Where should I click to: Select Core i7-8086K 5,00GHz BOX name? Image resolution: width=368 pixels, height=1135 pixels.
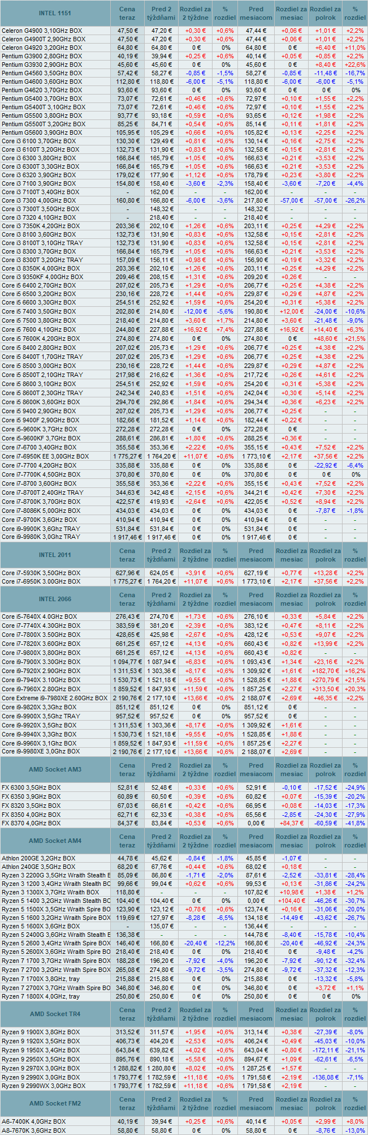click(x=41, y=511)
